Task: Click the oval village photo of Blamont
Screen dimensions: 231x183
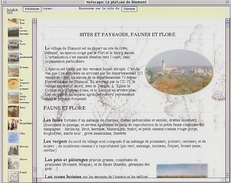Action: (x=179, y=72)
